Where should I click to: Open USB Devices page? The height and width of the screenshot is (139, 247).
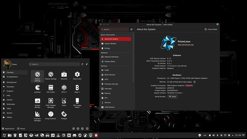[x=116, y=107]
